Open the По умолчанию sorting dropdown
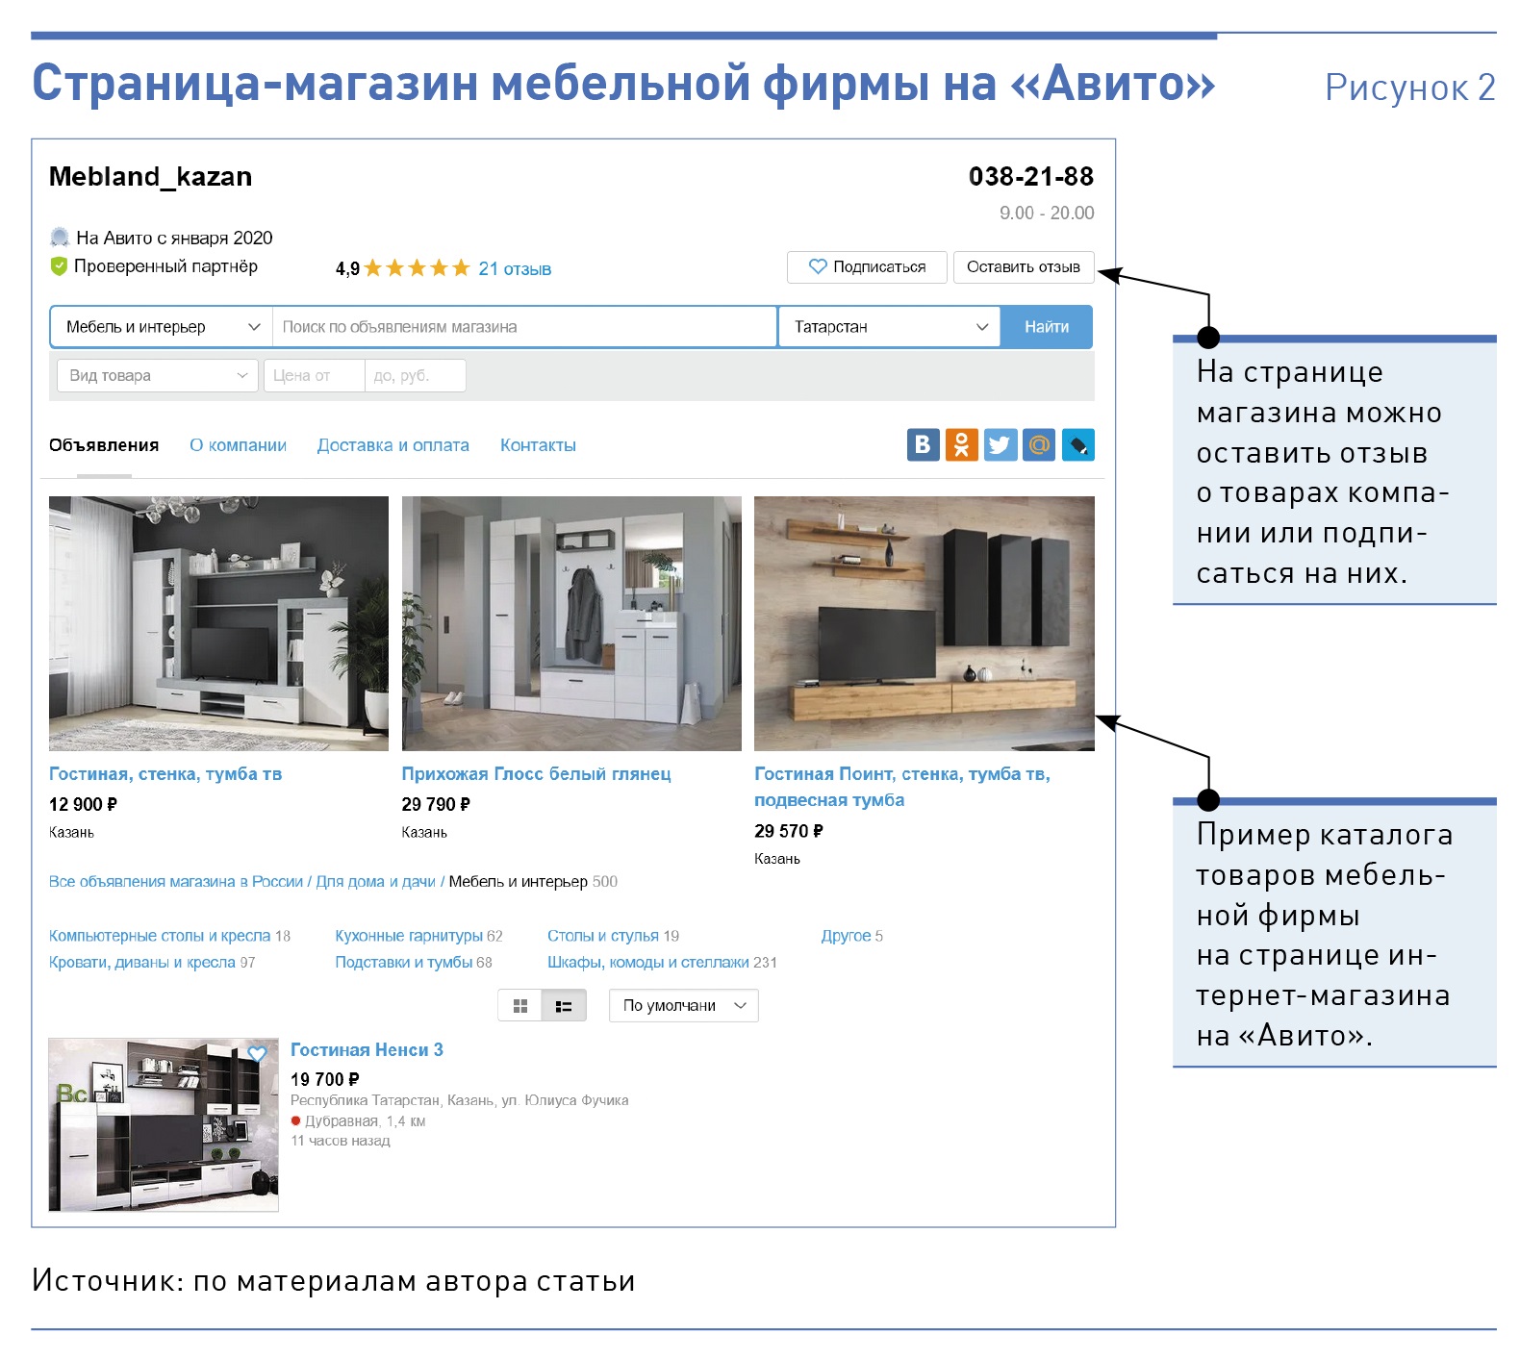Viewport: 1520px width, 1359px height. coord(683,1006)
